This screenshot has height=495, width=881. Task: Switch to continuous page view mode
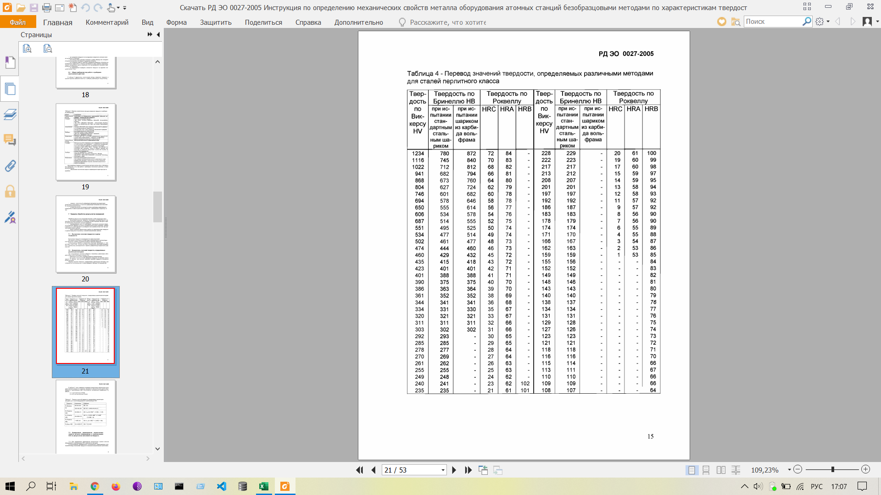click(706, 470)
